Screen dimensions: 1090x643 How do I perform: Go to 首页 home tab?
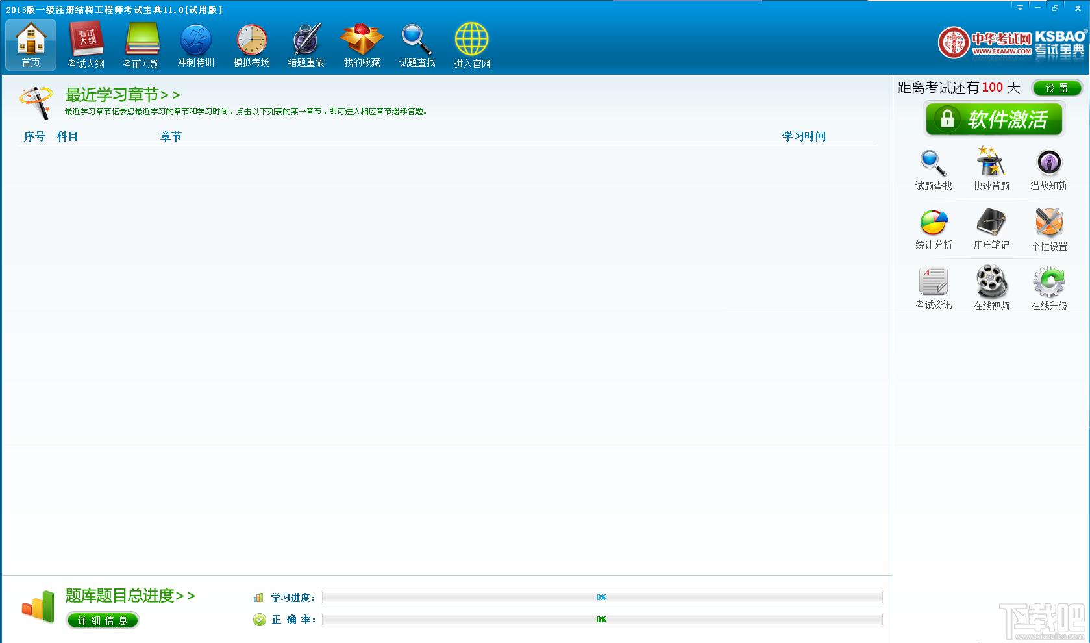31,44
